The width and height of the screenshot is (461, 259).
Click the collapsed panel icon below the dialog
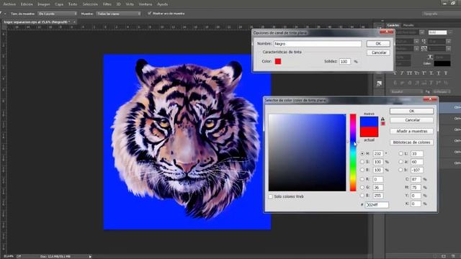click(x=379, y=84)
